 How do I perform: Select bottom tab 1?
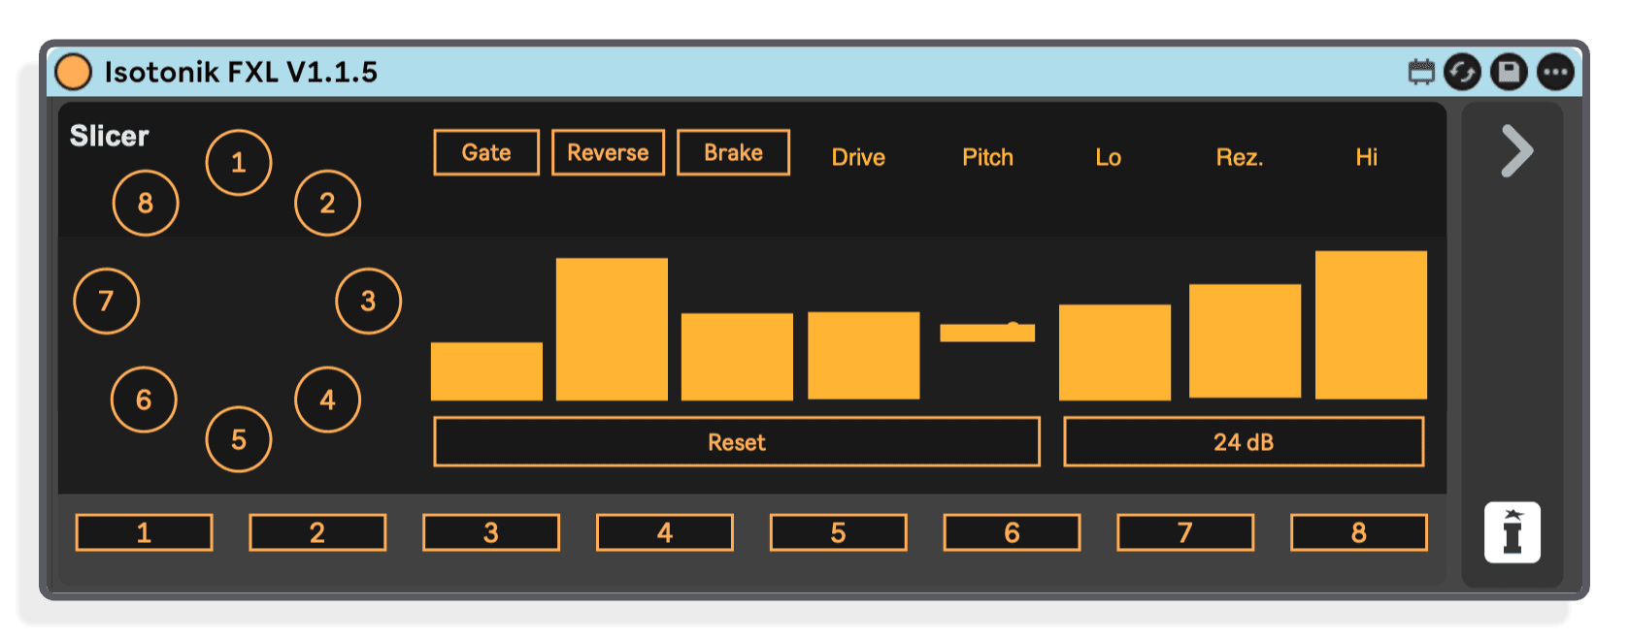tap(144, 532)
